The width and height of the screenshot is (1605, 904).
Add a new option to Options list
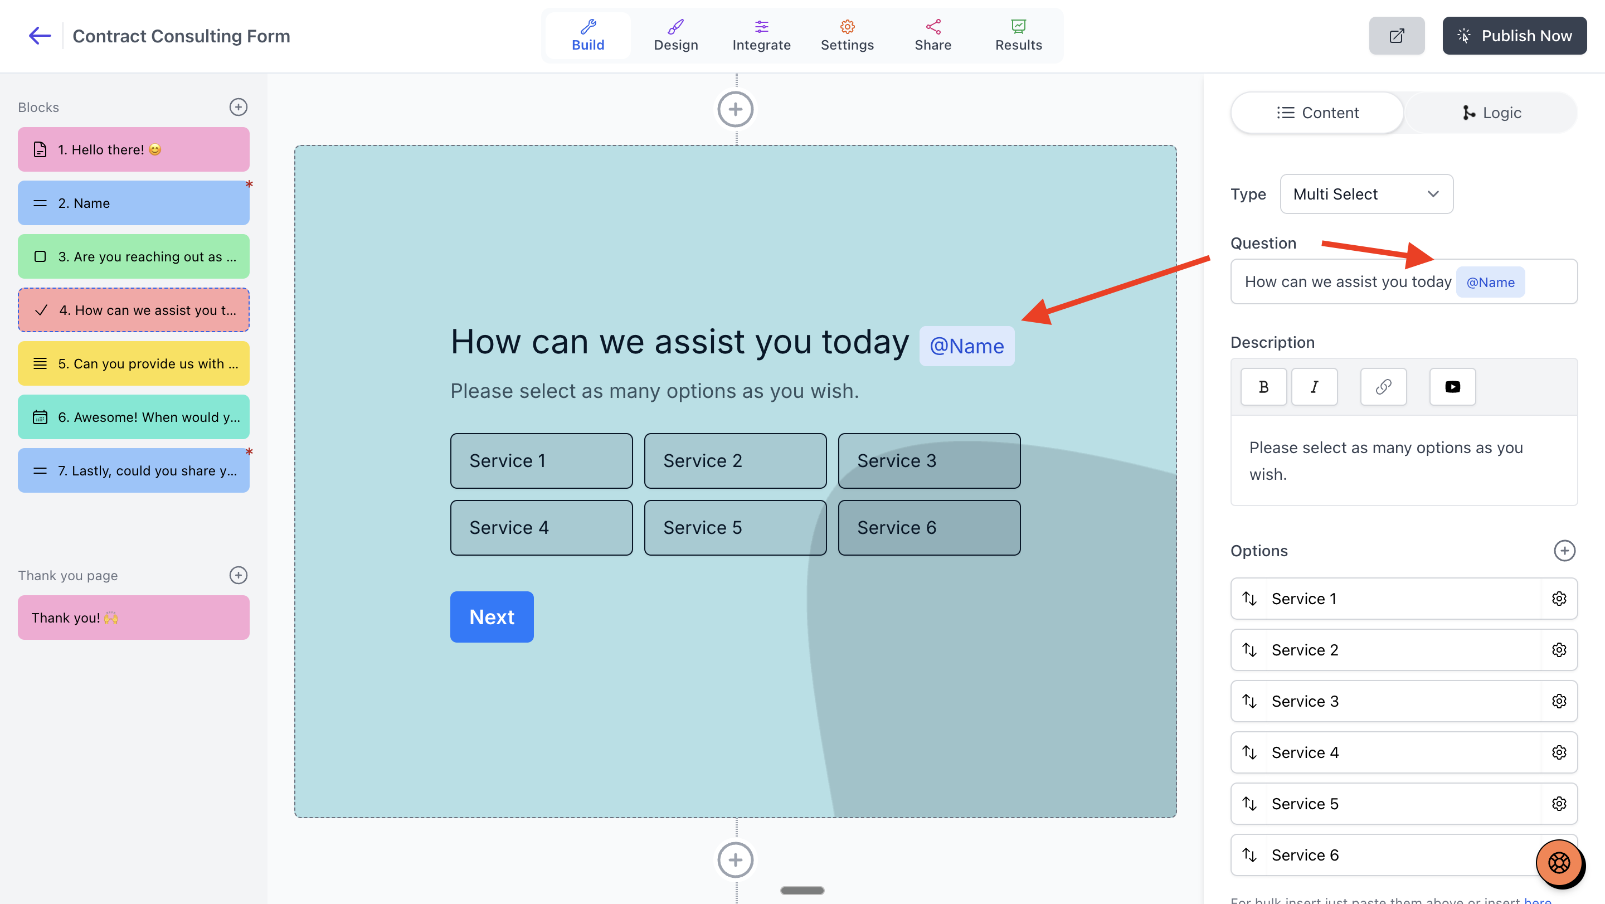tap(1564, 551)
